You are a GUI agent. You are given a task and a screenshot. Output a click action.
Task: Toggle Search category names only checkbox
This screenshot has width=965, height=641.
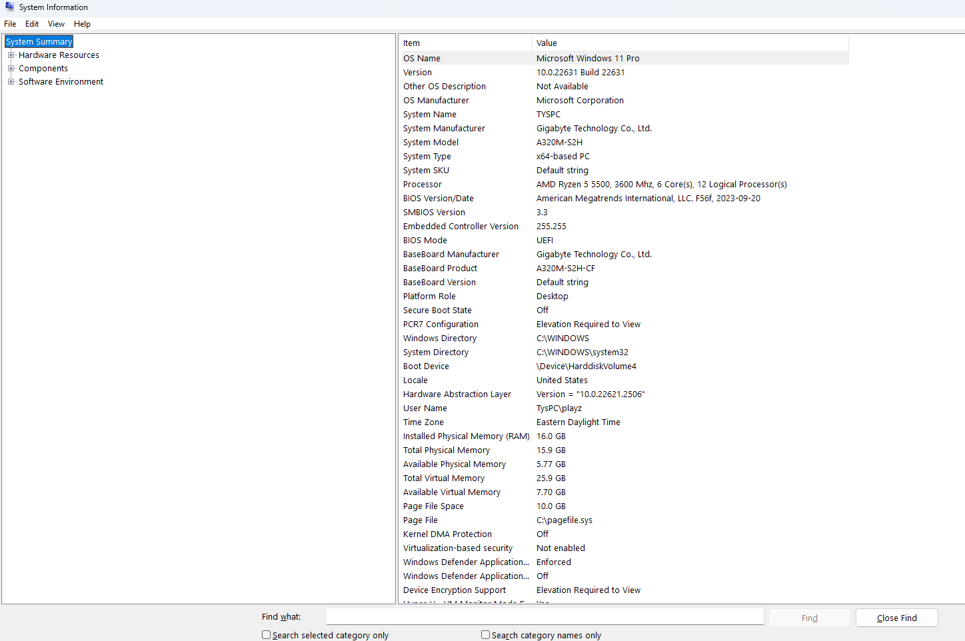tap(485, 635)
